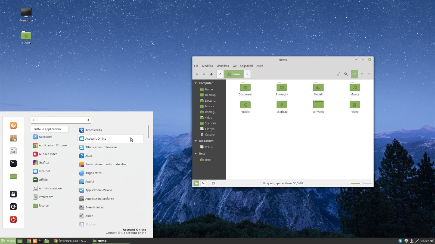Viewport: 435px width, 244px height.
Task: Open the Modifica menu
Action: point(207,66)
